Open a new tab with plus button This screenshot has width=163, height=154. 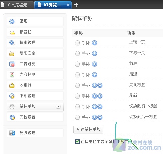click(x=76, y=5)
